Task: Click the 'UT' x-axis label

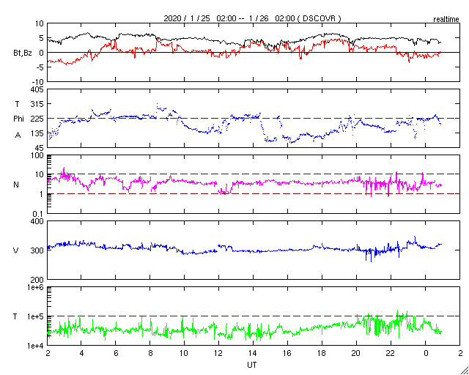Action: 251,365
